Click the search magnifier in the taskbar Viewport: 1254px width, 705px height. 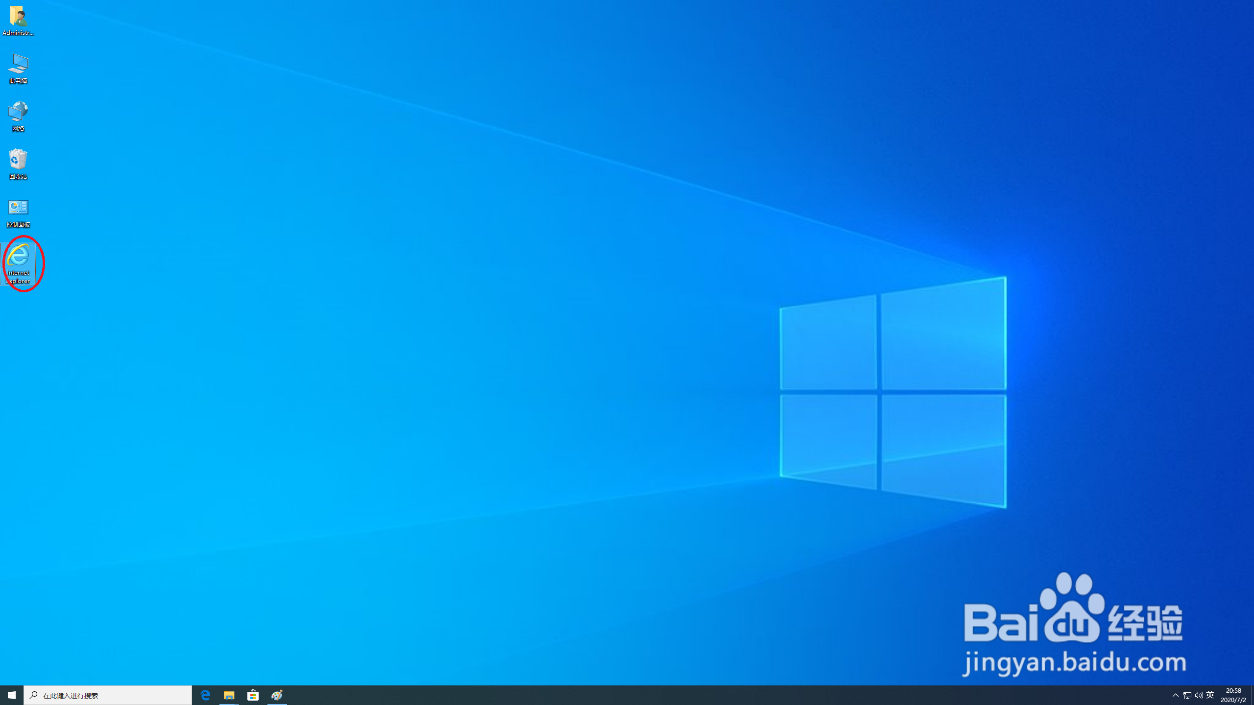pyautogui.click(x=34, y=695)
